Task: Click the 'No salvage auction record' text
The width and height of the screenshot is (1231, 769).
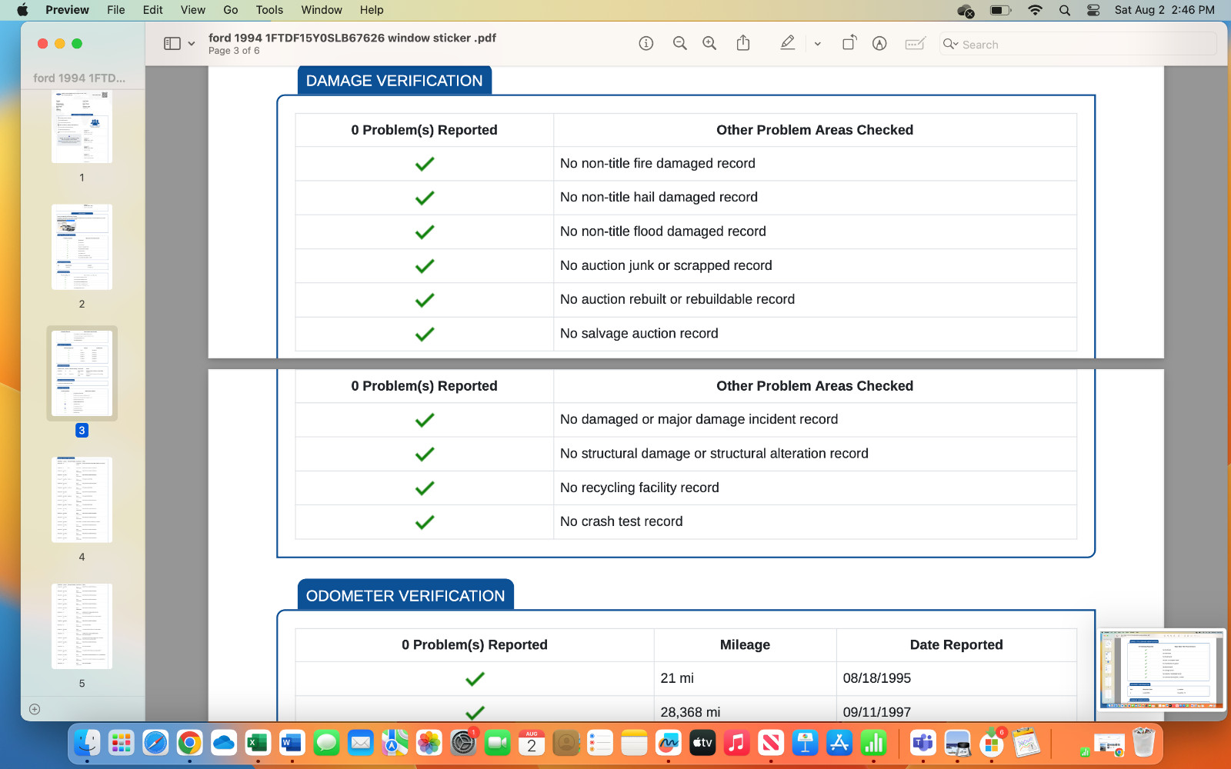Action: 639,333
